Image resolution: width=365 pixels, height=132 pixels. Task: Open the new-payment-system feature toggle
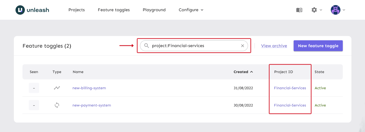pyautogui.click(x=92, y=105)
